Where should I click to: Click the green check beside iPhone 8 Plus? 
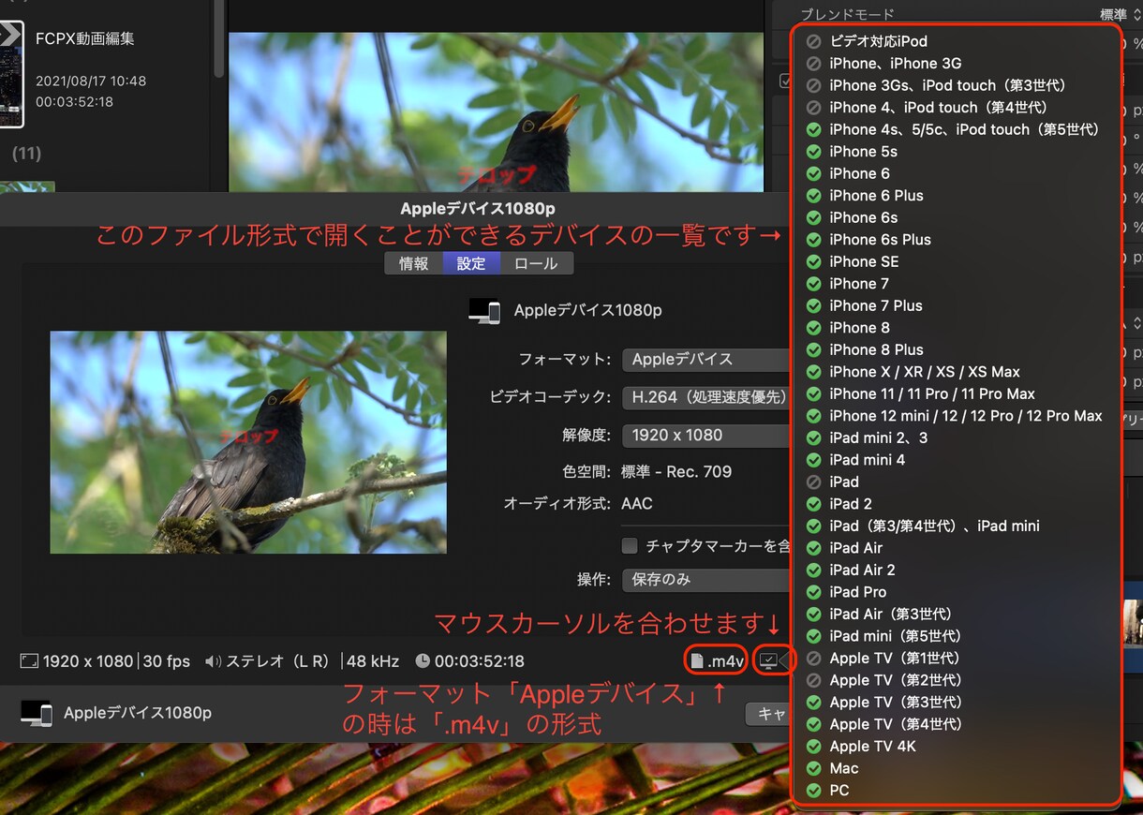[x=813, y=349]
